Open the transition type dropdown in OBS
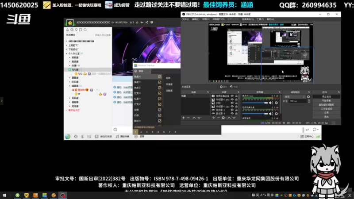354x199 pixels. 294,97
